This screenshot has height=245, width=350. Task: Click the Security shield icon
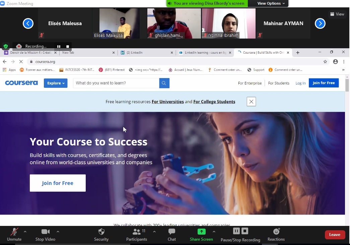point(101,232)
